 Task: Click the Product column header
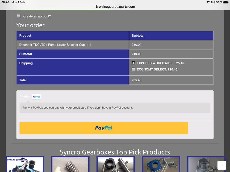click(73, 36)
